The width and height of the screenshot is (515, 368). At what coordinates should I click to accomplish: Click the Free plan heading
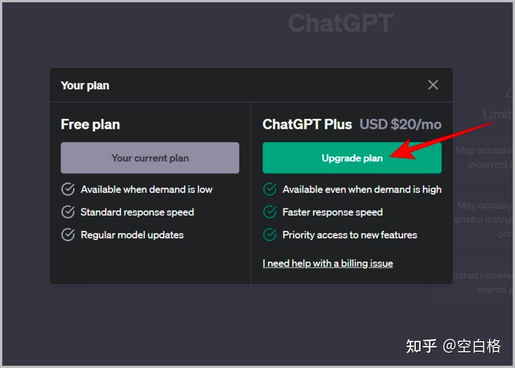(90, 125)
